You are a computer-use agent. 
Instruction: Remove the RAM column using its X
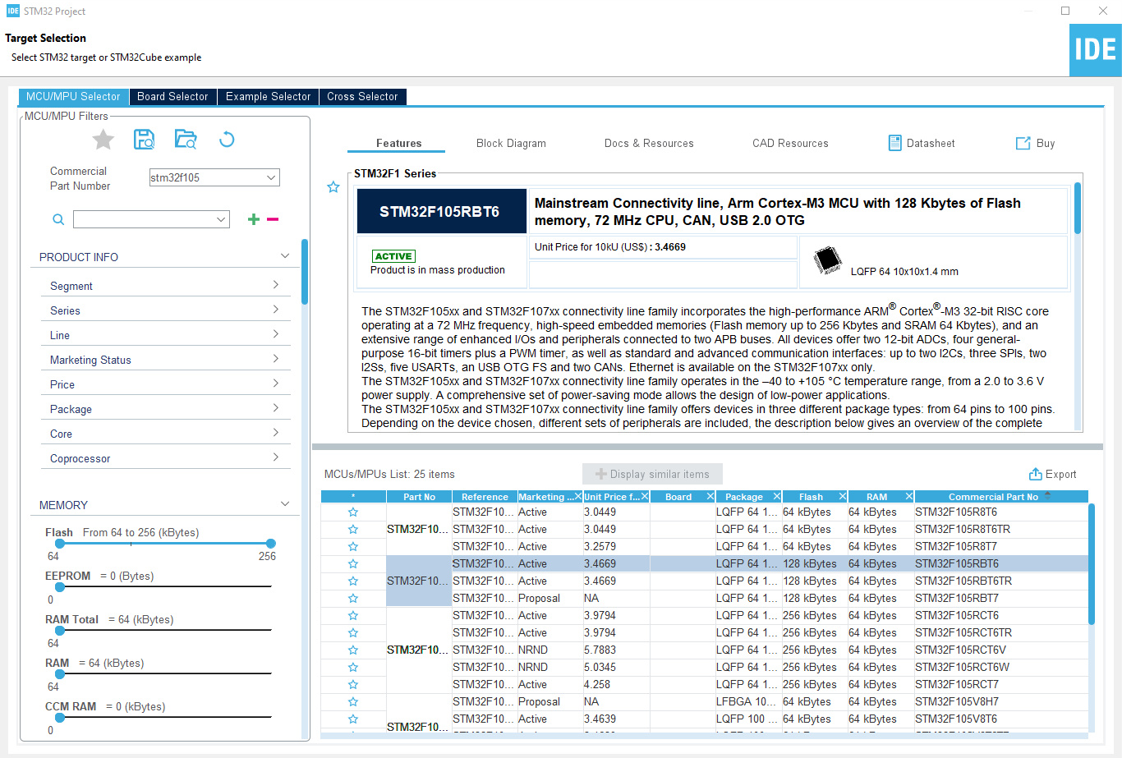[x=909, y=497]
